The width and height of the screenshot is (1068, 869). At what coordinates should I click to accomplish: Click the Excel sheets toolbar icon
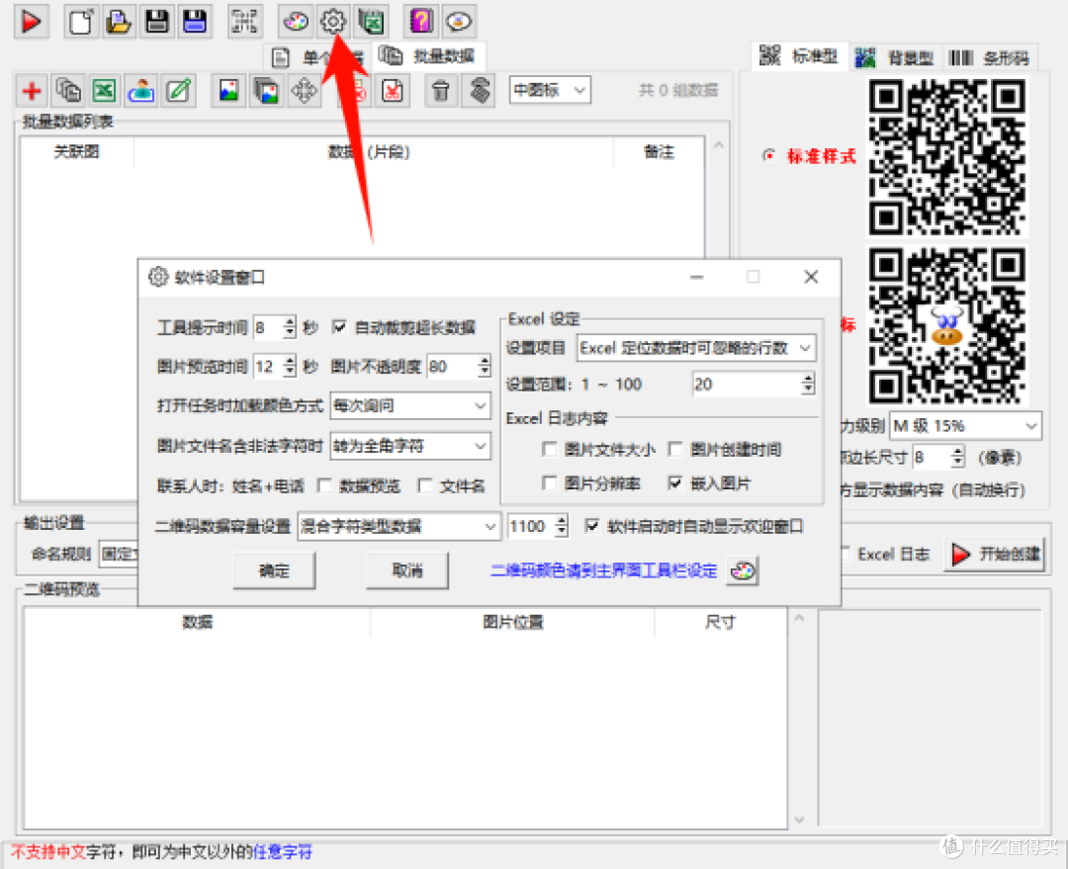point(371,21)
